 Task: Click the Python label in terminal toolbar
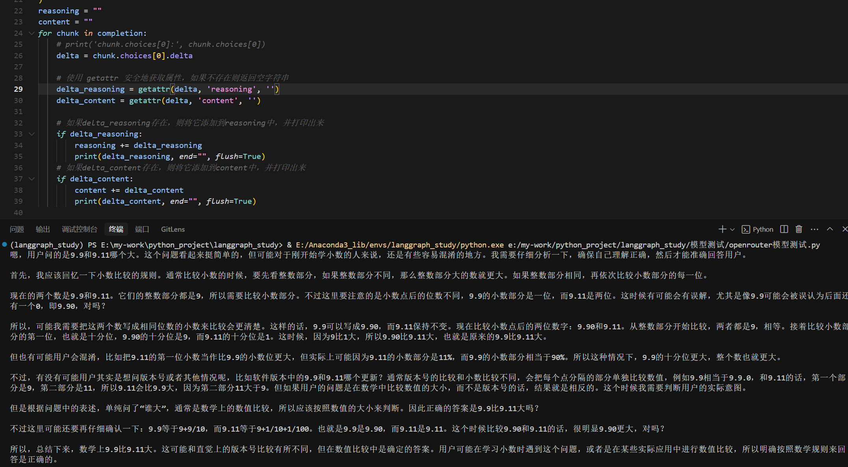763,229
